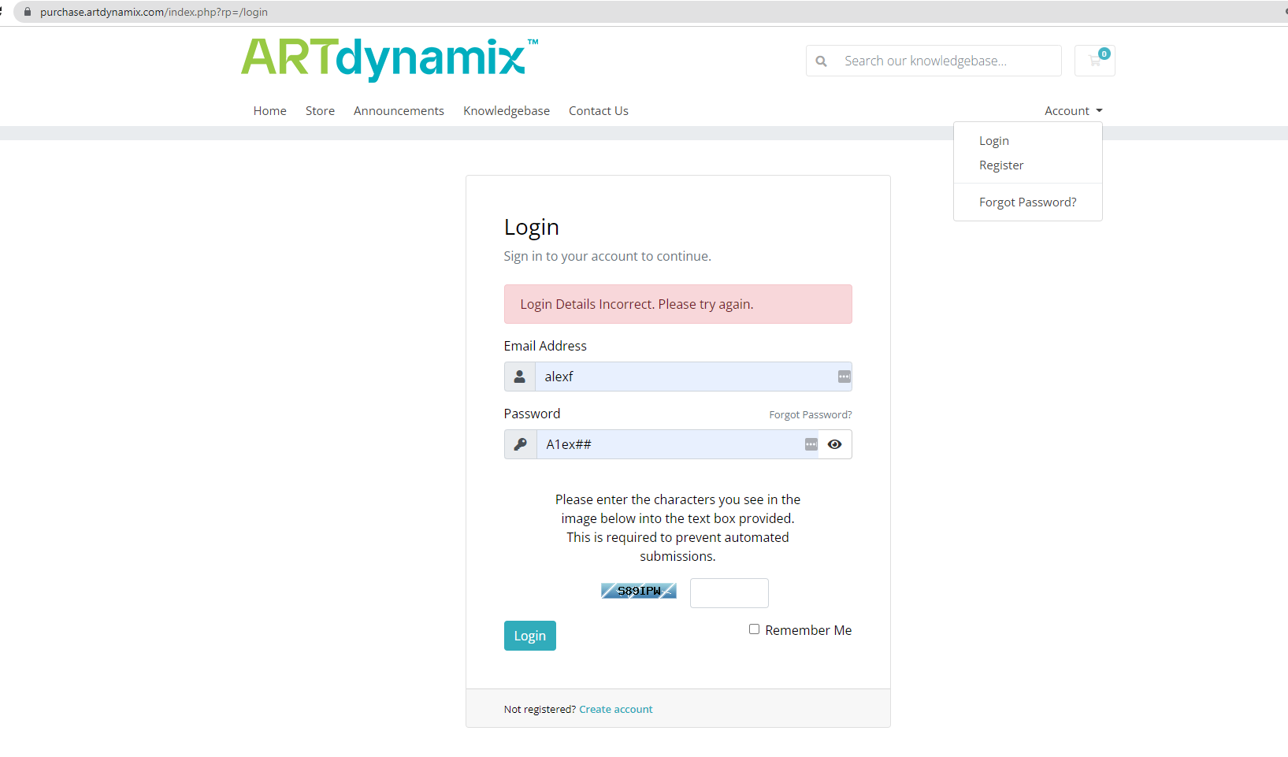Image resolution: width=1288 pixels, height=757 pixels.
Task: Click the password manager icon in the password field
Action: tap(811, 444)
